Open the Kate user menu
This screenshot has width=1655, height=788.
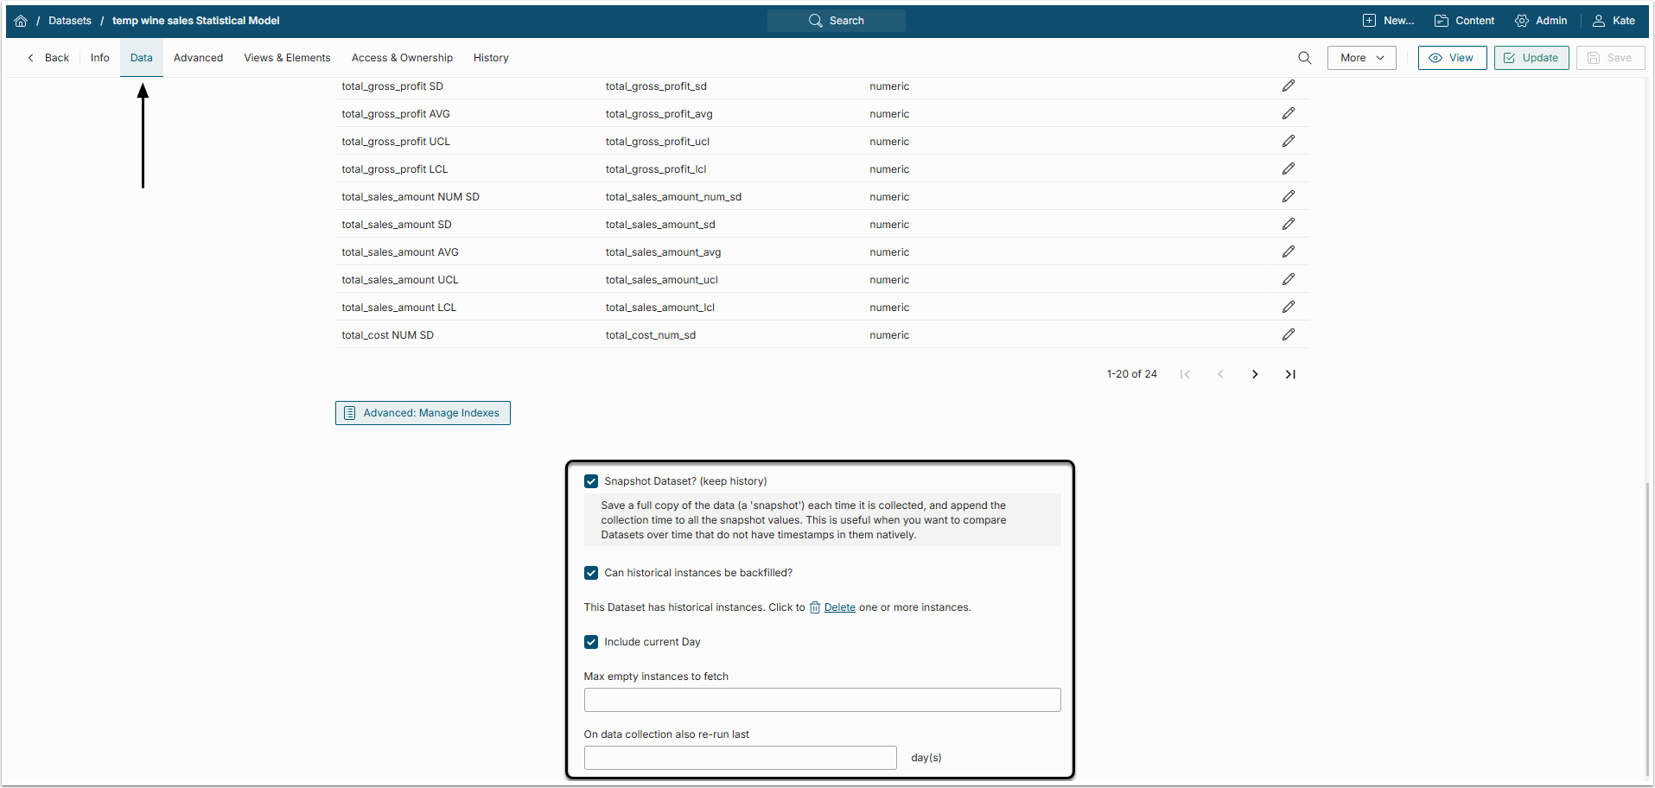click(1614, 21)
